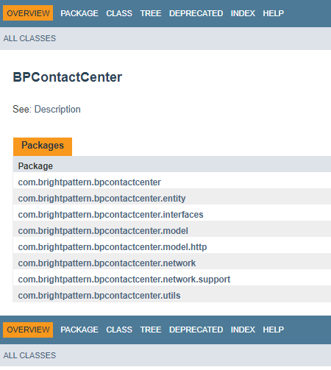
Task: Open the bpcontactcenter.network package link
Action: pyautogui.click(x=107, y=263)
